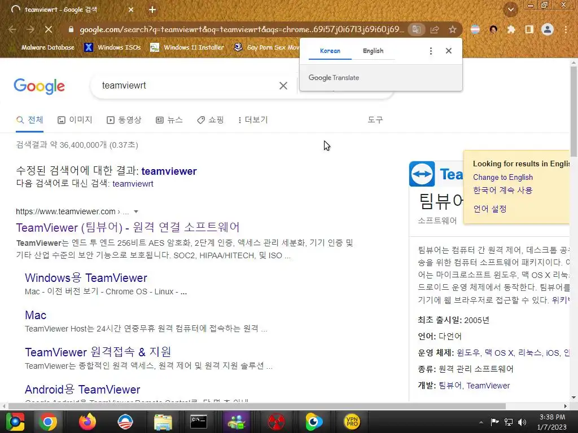Screen dimensions: 578x433
Task: Share this page icon in address bar
Action: tap(435, 29)
